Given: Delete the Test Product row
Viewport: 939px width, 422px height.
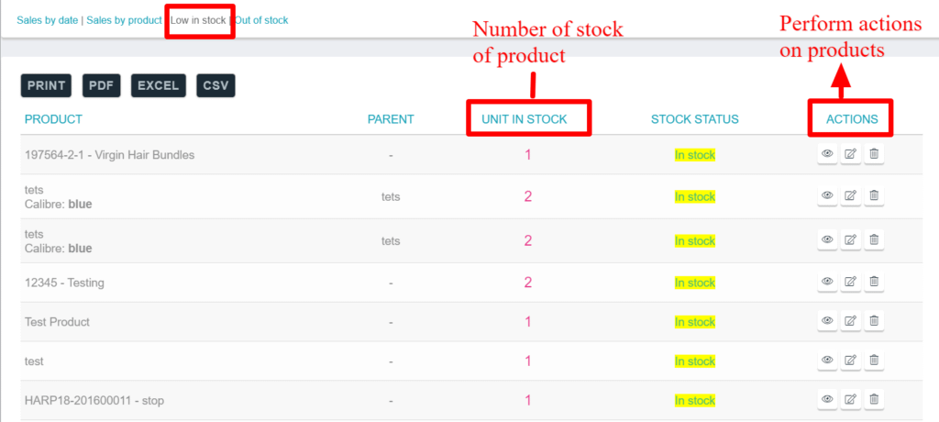Looking at the screenshot, I should [874, 321].
